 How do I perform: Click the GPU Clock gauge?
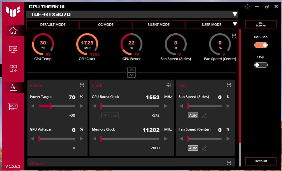point(87,44)
